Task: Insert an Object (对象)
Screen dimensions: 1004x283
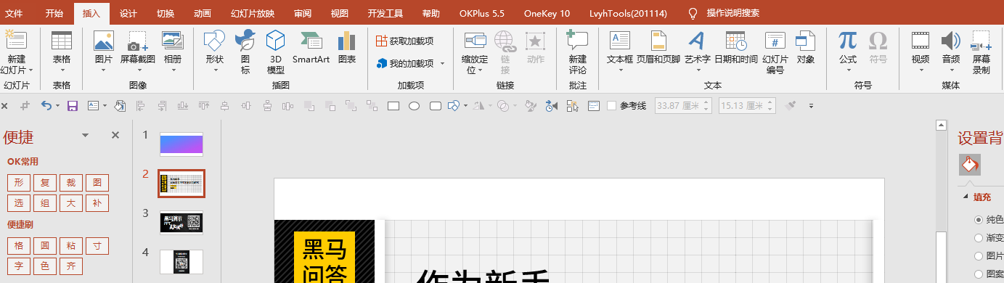Action: tap(805, 47)
